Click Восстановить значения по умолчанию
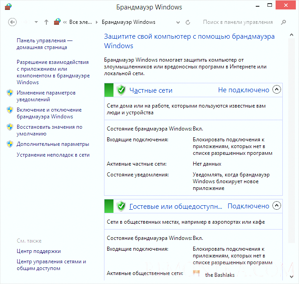 click(x=49, y=130)
